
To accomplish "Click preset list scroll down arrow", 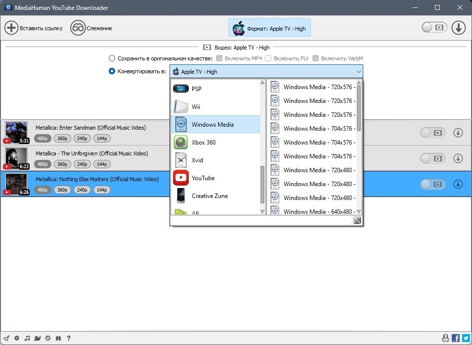I will tap(359, 212).
